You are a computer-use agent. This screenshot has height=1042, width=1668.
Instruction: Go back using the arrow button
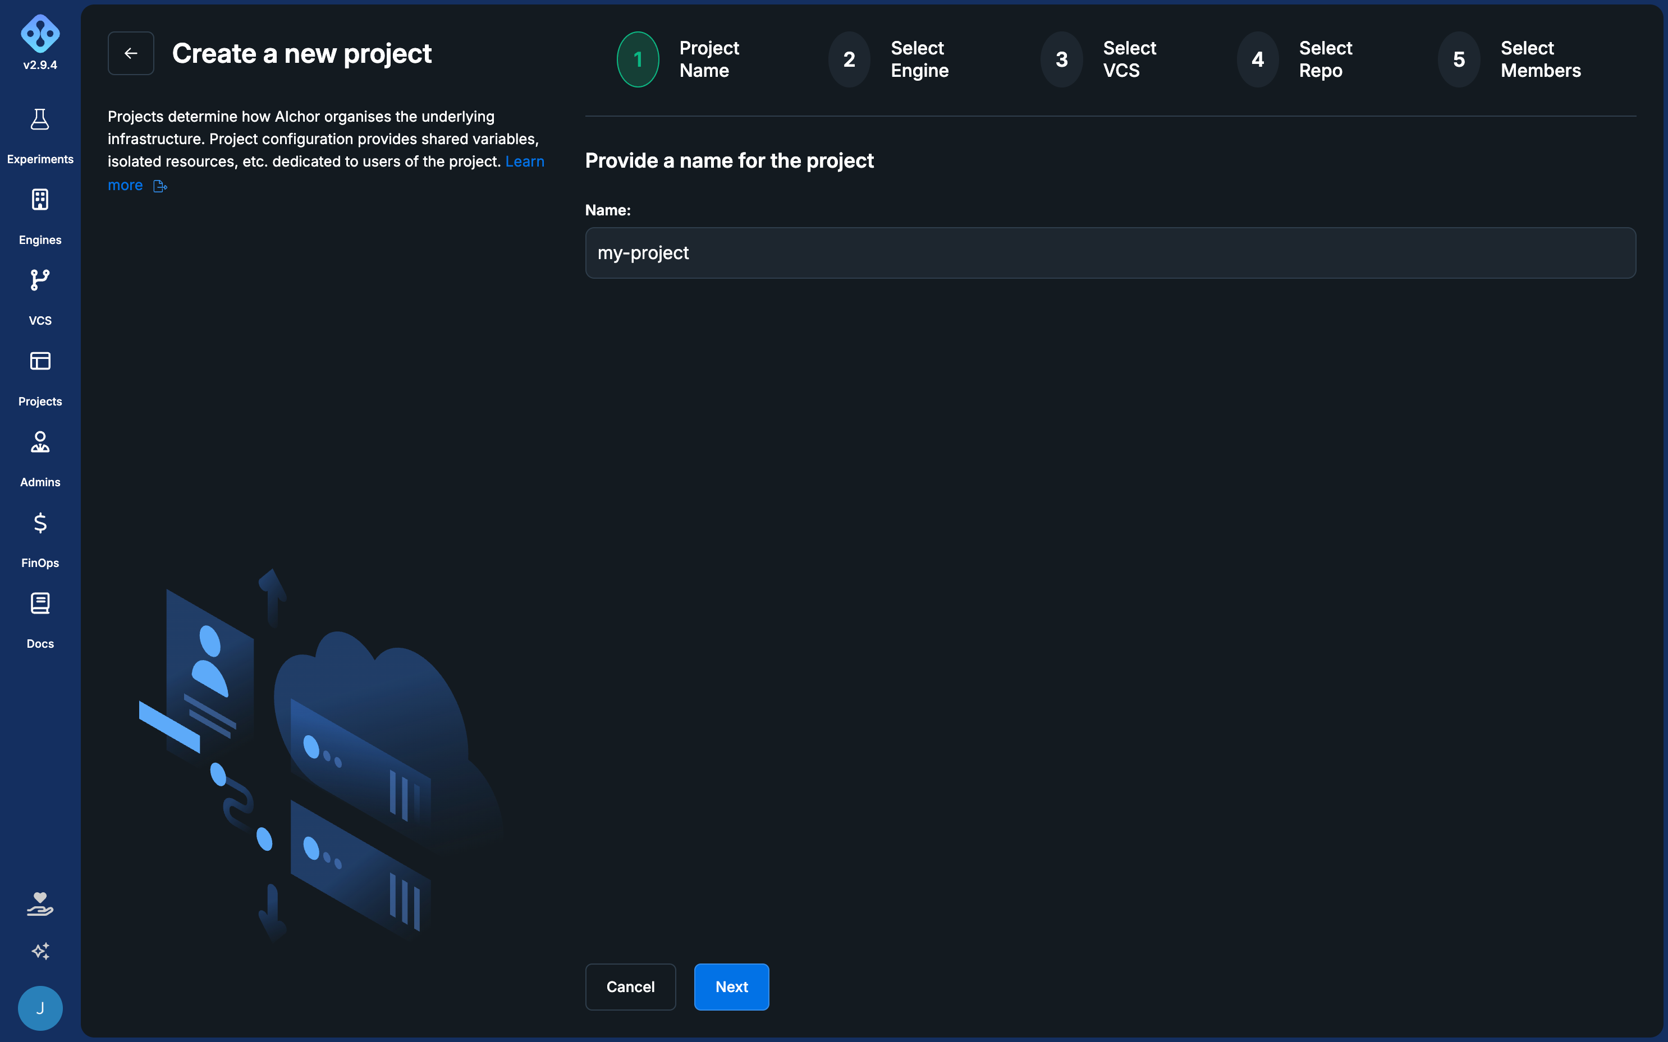coord(131,53)
